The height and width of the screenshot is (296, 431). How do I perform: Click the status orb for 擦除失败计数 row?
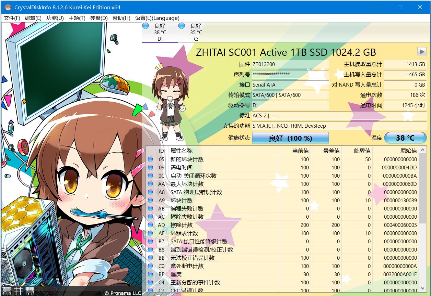[150, 217]
